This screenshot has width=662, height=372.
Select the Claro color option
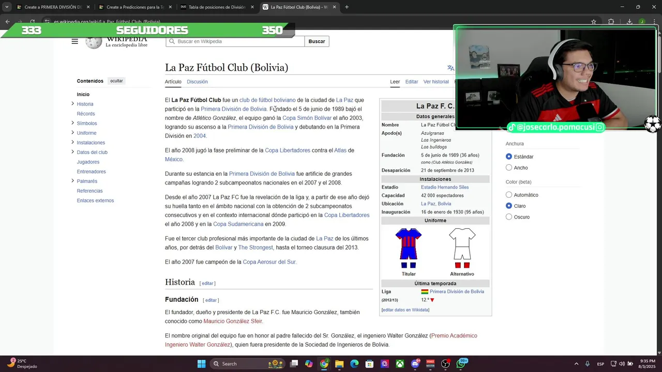pyautogui.click(x=509, y=206)
